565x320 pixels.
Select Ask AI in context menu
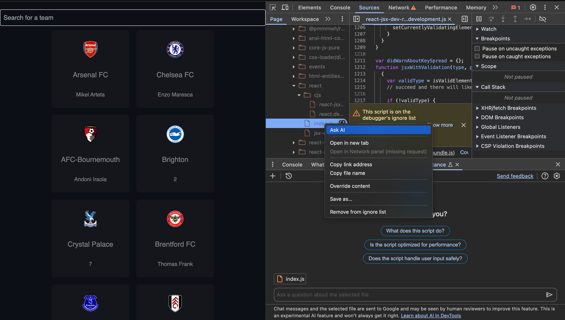pos(378,130)
